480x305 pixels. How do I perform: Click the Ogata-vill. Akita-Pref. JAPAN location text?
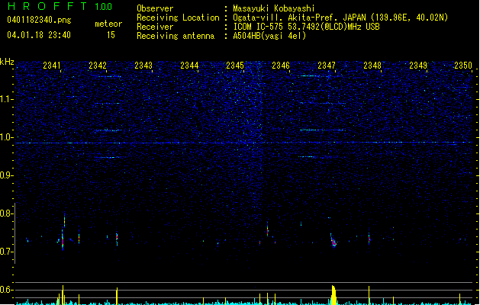(x=340, y=18)
